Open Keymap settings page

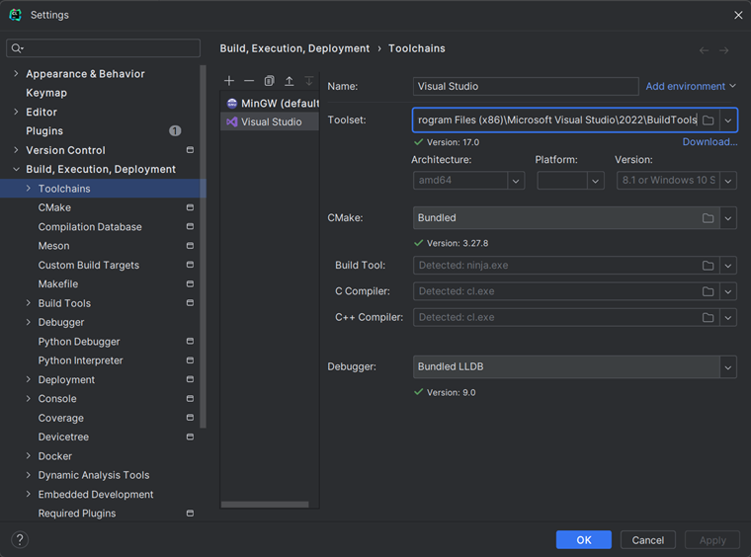46,93
